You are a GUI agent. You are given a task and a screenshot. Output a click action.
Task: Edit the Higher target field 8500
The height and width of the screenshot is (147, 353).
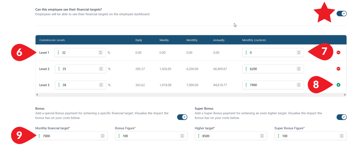coord(231,136)
